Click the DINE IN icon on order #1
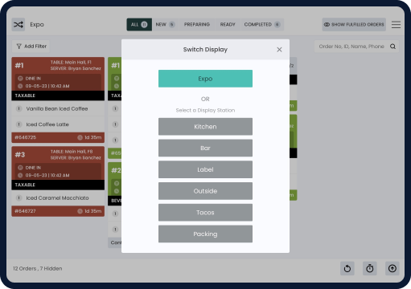Screen dimensions: 411x289 [20, 79]
